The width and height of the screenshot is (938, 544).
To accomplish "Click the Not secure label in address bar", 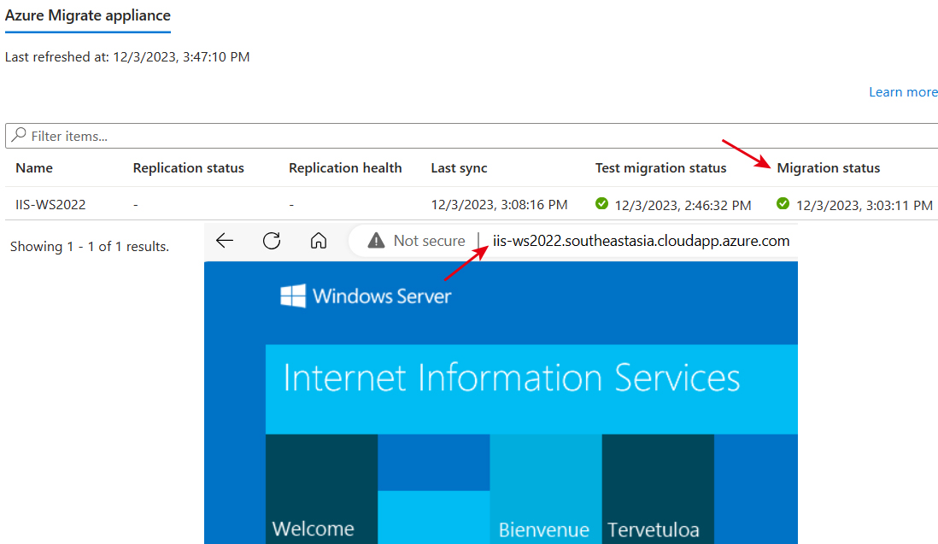I will click(x=429, y=240).
